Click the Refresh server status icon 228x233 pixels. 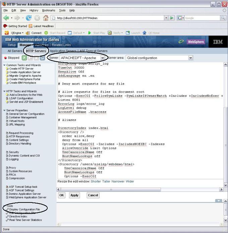click(42, 58)
